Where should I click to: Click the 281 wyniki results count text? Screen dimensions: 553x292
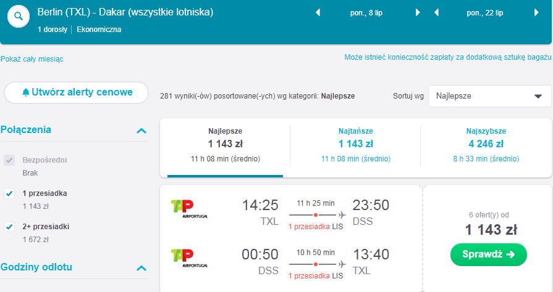[x=258, y=96]
